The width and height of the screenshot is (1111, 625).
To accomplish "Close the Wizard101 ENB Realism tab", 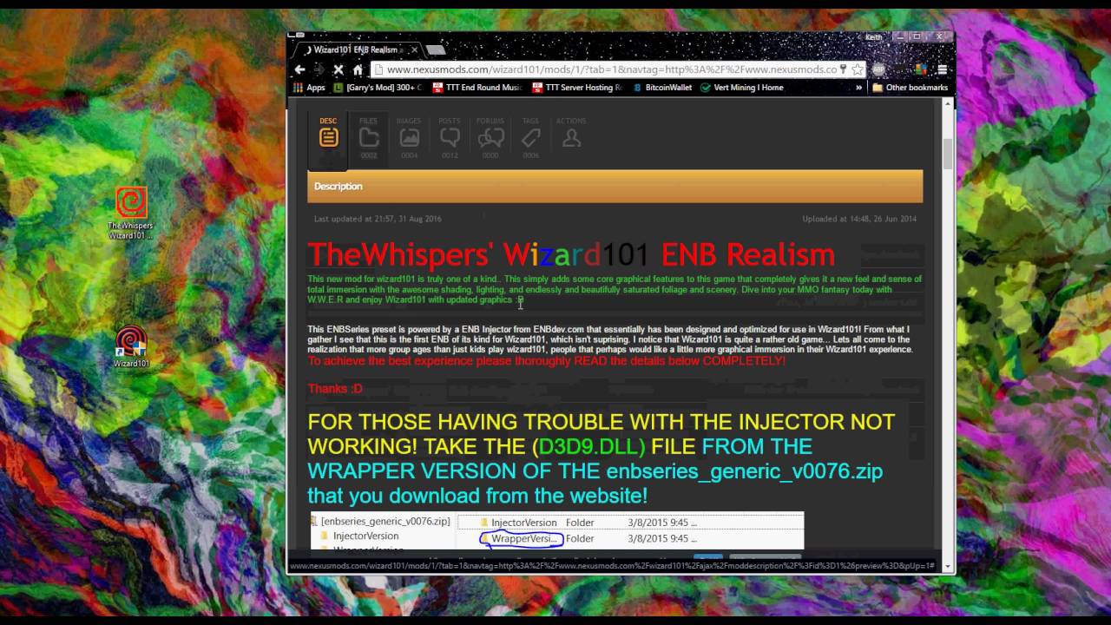I will pos(414,50).
